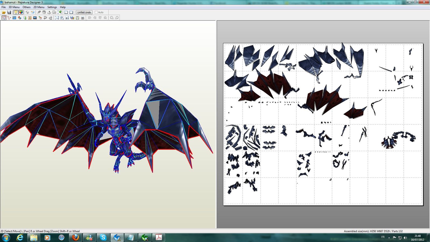Select the insert image tool icon

point(35,18)
